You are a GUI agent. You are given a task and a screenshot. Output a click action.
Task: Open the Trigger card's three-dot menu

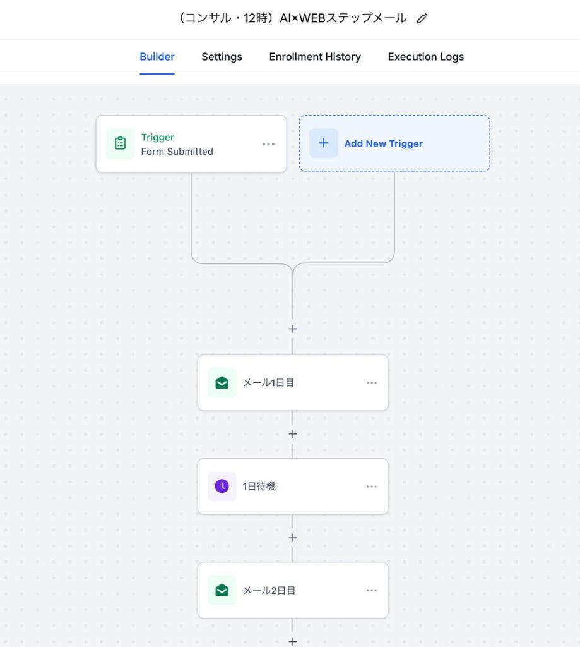269,144
